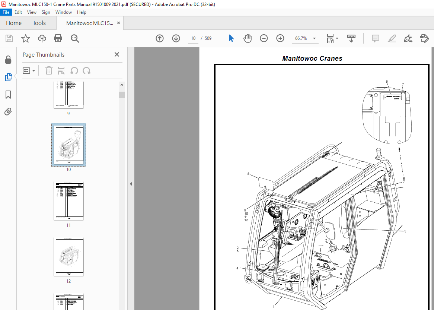Click the delete pages trash icon
434x310 pixels.
(x=49, y=71)
